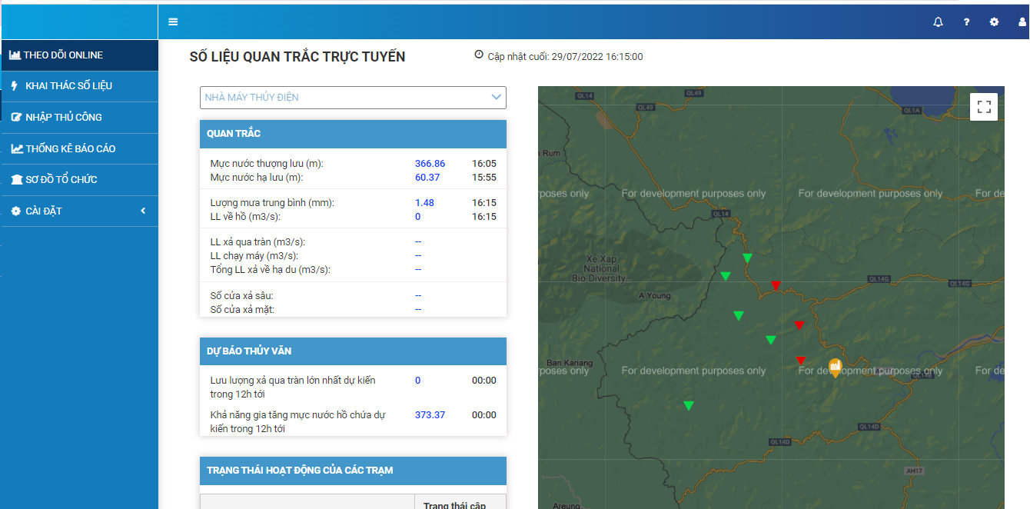Screen dimensions: 1030x509
Task: Open KHAI THÁC SỐ LIỆU menu item
Action: tap(68, 86)
